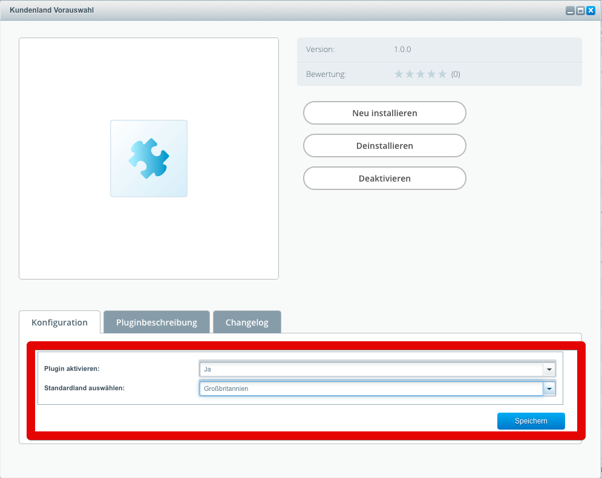This screenshot has height=478, width=602.
Task: Minimize the Kundenland Vorauswahl window
Action: click(x=571, y=11)
